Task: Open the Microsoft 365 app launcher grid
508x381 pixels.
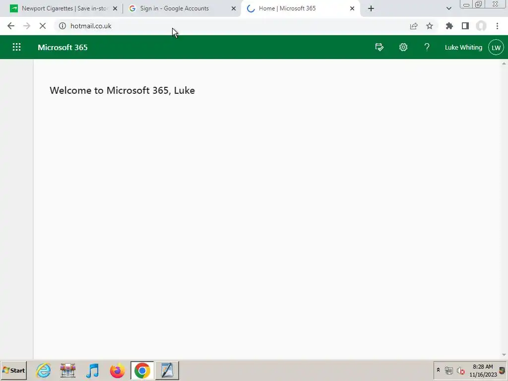Action: click(x=16, y=47)
